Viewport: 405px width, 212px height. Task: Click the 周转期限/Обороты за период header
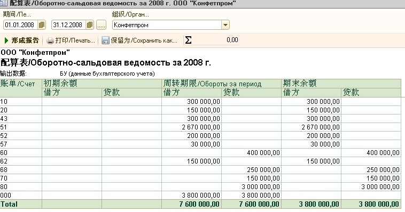221,84
